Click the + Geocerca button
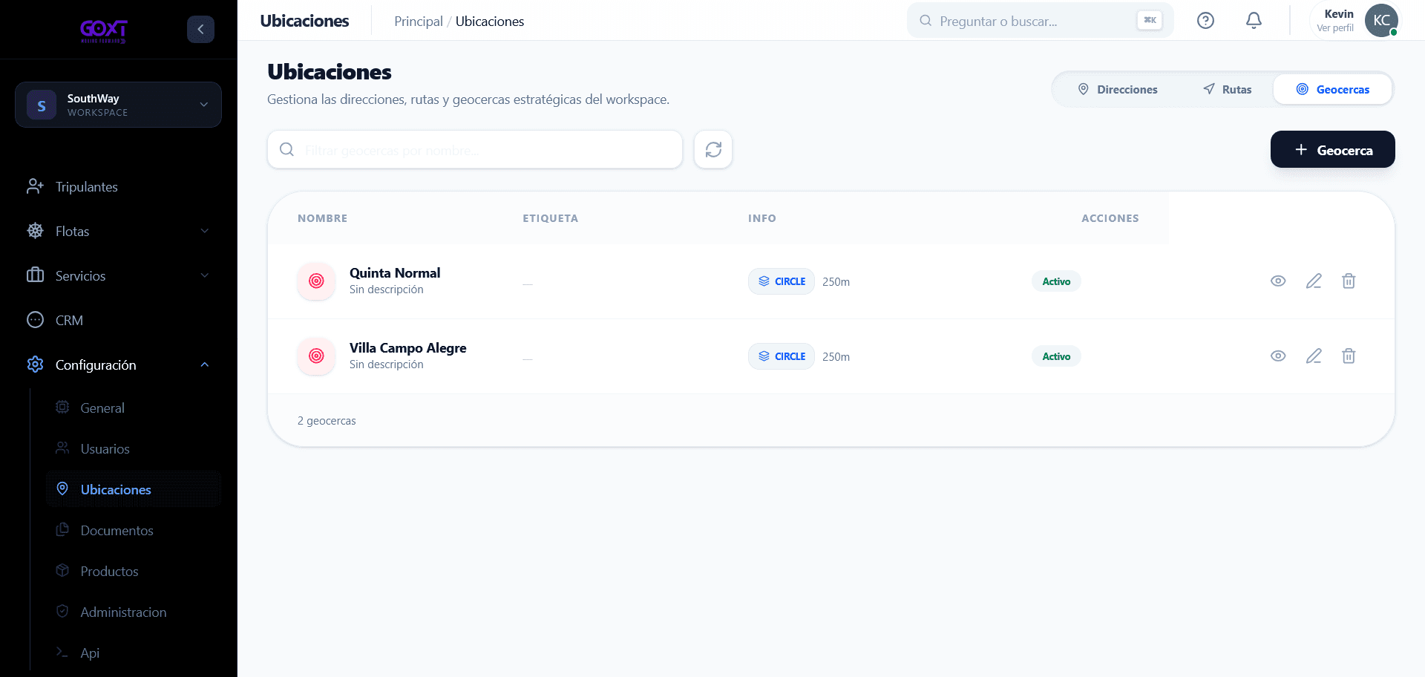Viewport: 1425px width, 677px height. click(1332, 149)
